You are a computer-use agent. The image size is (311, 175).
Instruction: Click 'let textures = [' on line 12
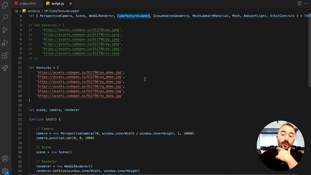point(44,68)
